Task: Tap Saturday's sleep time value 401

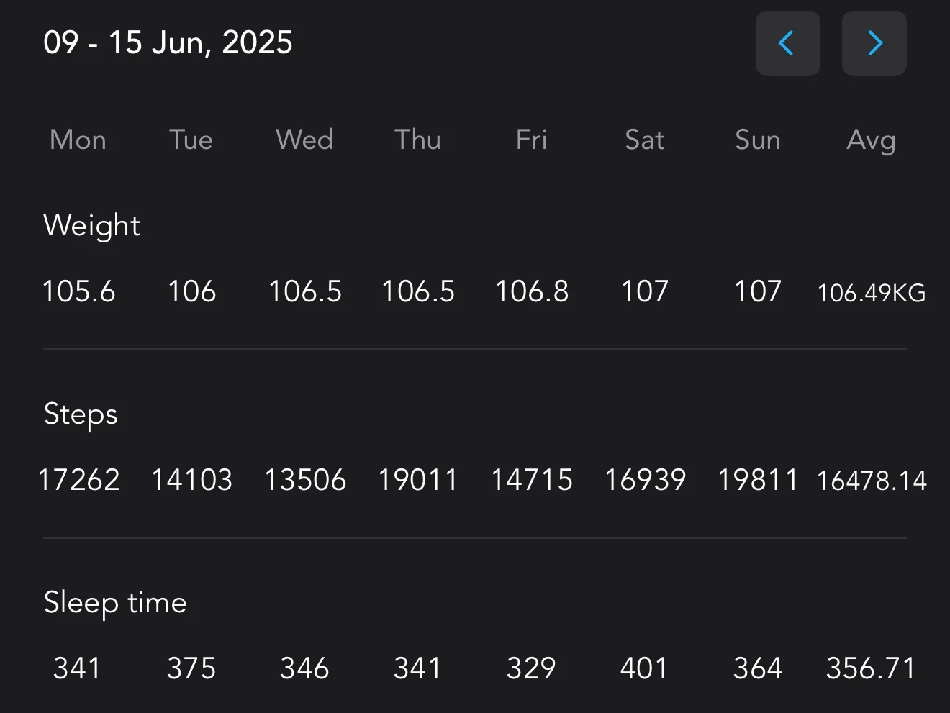Action: pos(644,668)
